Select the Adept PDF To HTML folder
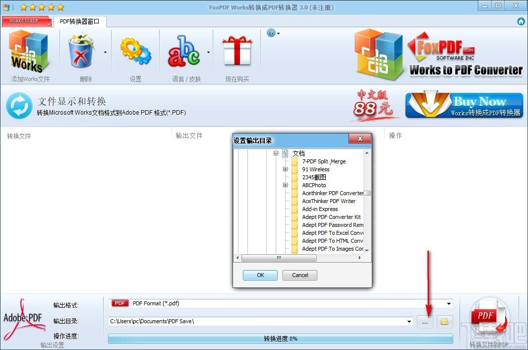 point(332,241)
